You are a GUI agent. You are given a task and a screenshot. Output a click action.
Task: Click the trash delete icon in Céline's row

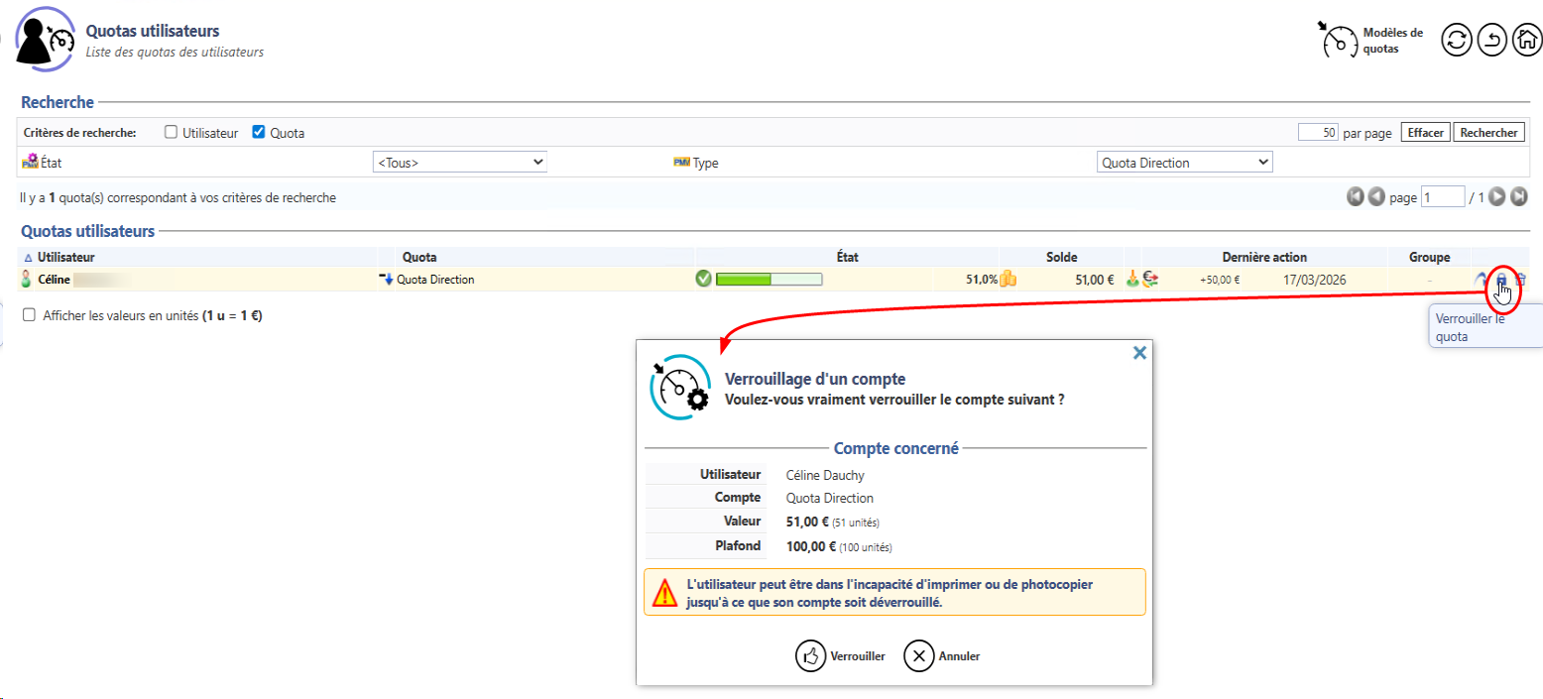point(1520,280)
